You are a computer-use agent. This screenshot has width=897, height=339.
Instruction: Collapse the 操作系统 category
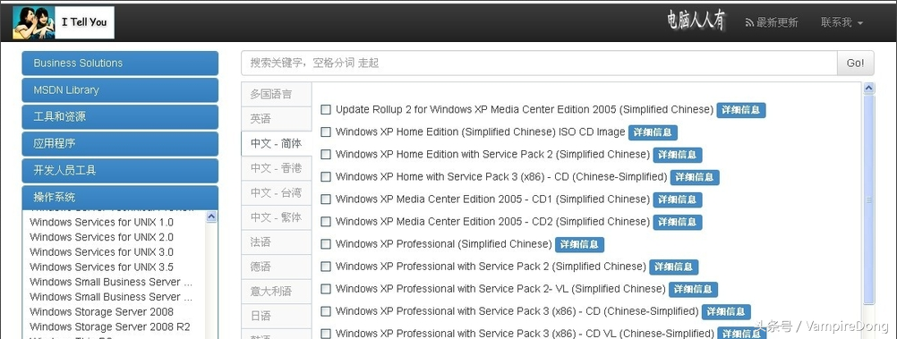click(x=120, y=197)
